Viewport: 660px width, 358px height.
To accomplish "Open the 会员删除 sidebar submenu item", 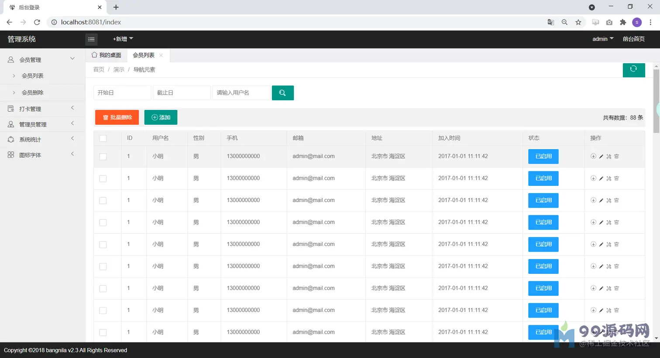I will point(43,92).
